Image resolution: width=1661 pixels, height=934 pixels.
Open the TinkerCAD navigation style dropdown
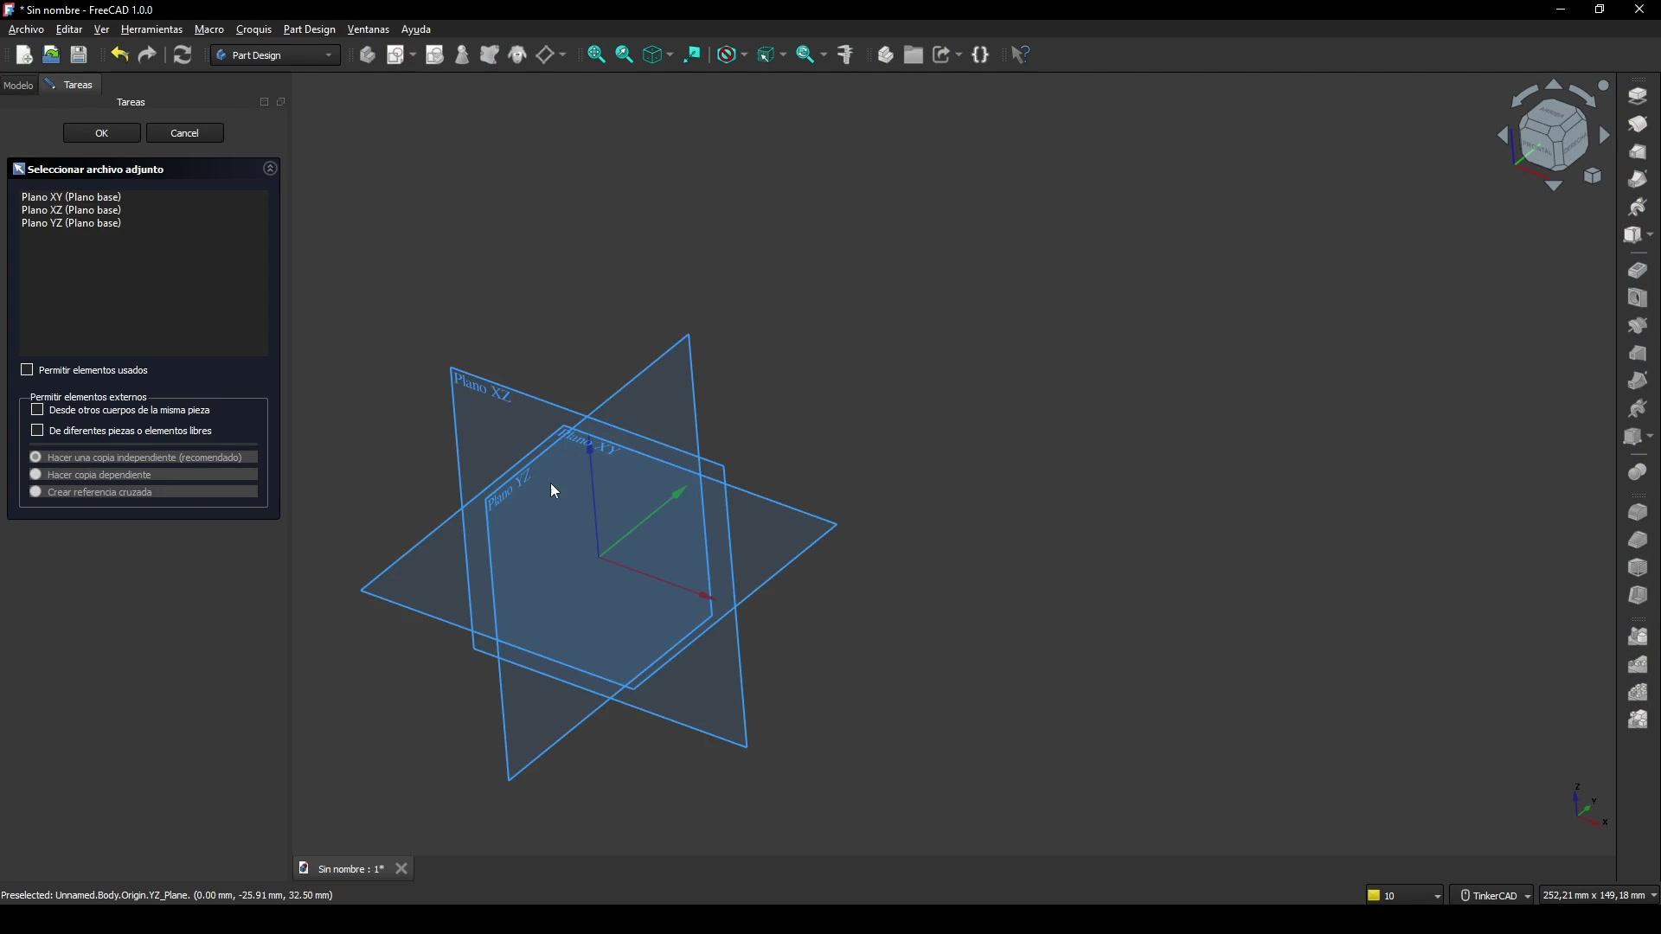coord(1496,896)
